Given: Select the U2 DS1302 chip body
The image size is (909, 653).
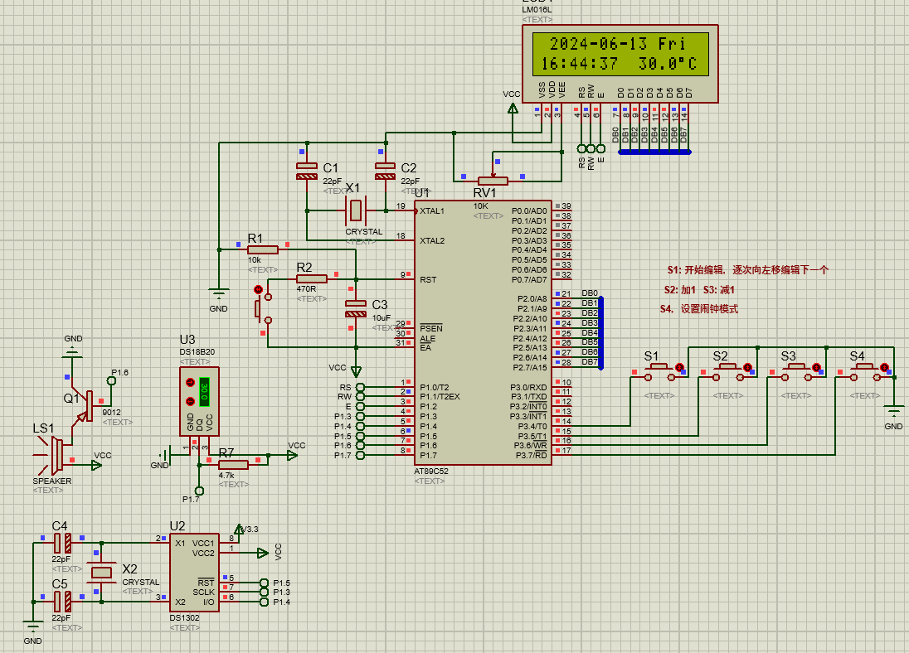Looking at the screenshot, I should pyautogui.click(x=194, y=573).
